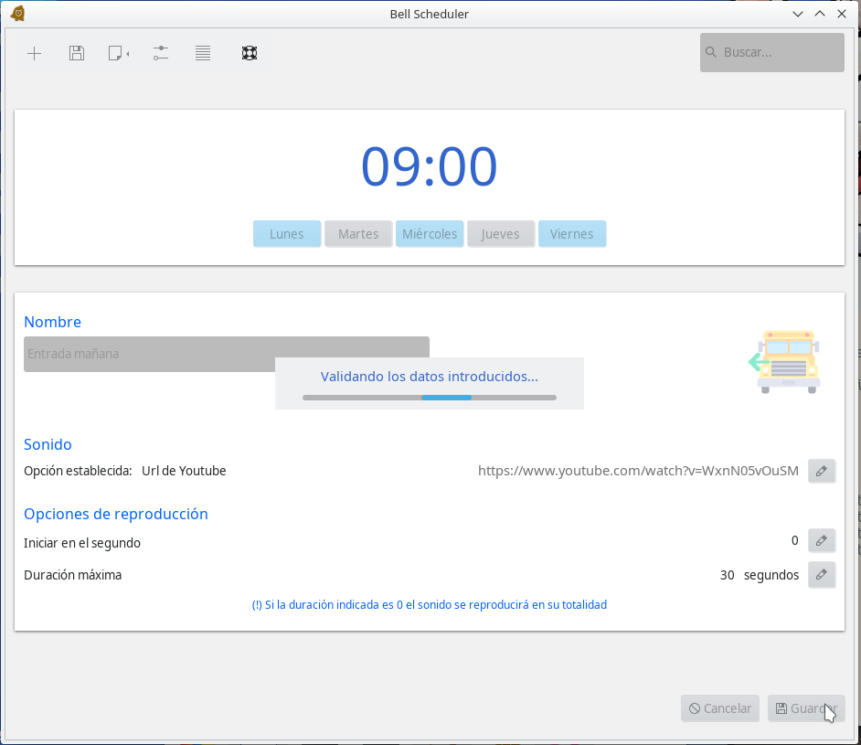
Task: Open the sliders settings icon
Action: 161,53
